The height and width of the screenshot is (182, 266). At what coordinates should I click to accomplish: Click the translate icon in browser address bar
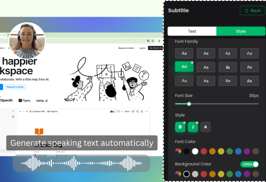pos(148,40)
